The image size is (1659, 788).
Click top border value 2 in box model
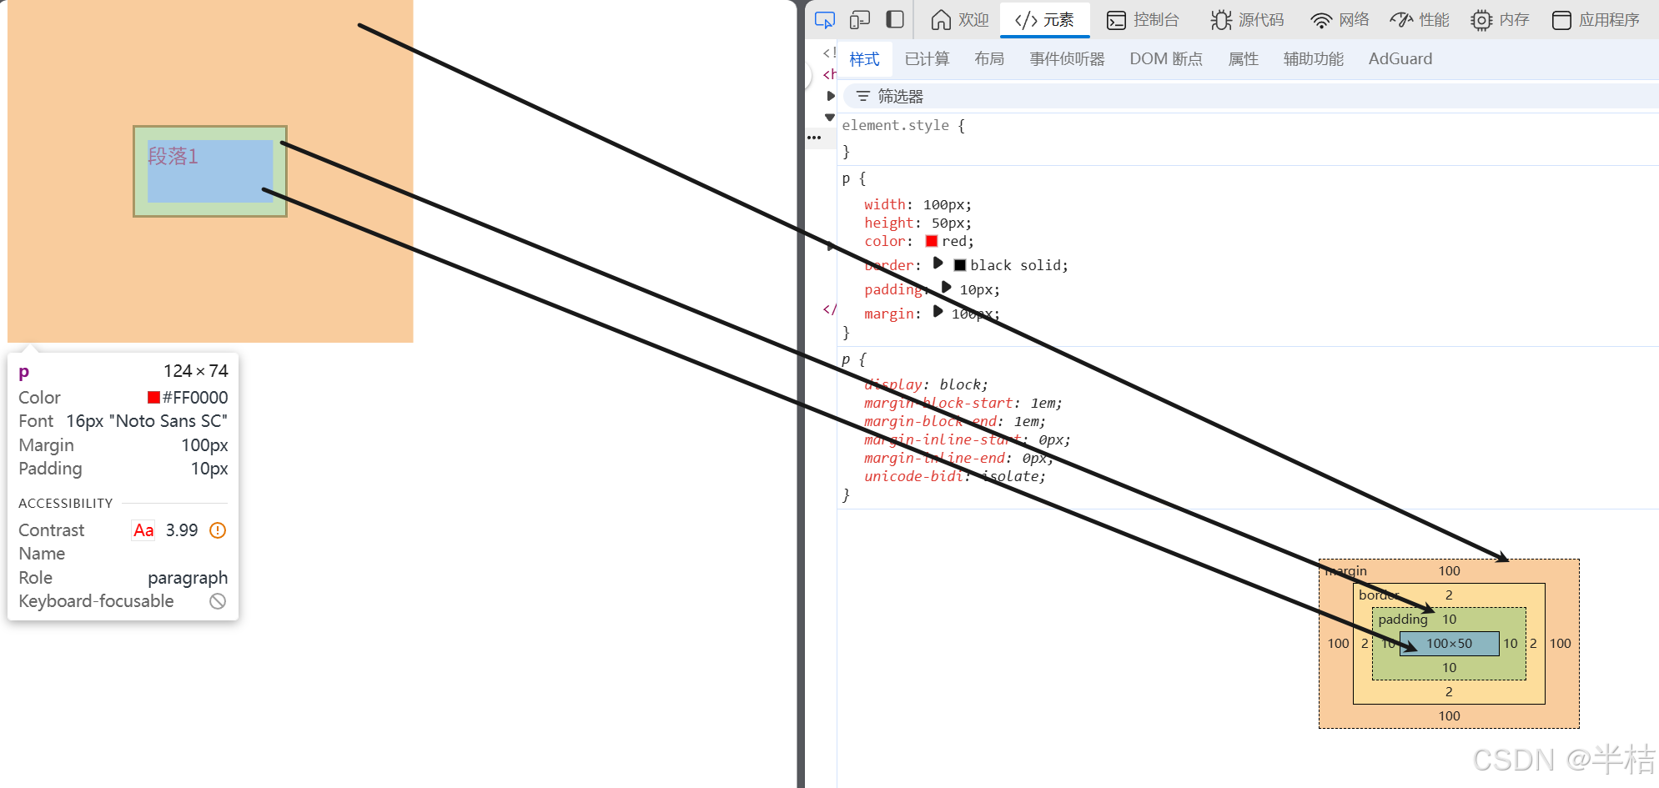tap(1449, 595)
